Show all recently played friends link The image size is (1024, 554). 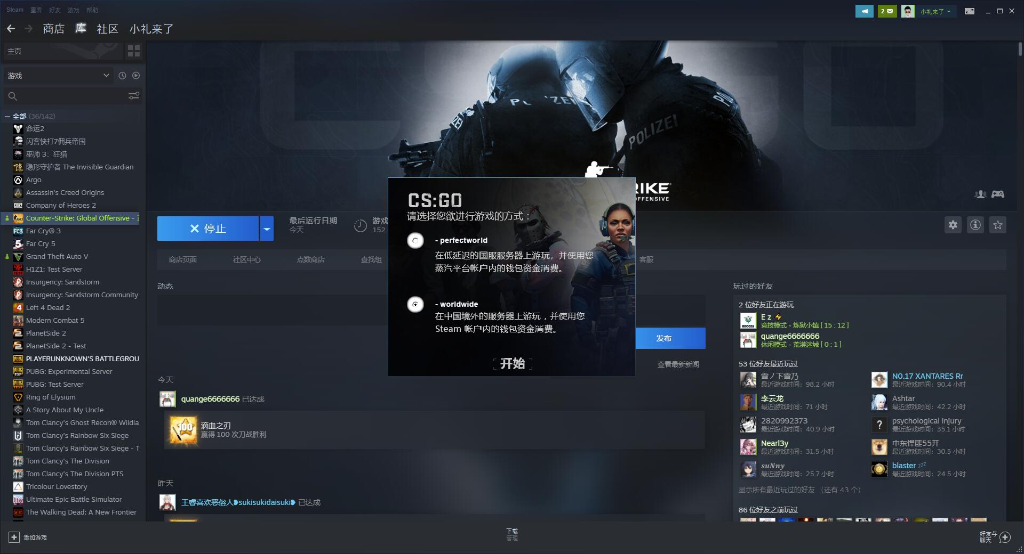[x=799, y=490]
